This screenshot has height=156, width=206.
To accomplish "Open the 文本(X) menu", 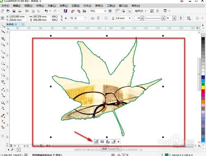I will click(x=87, y=6).
